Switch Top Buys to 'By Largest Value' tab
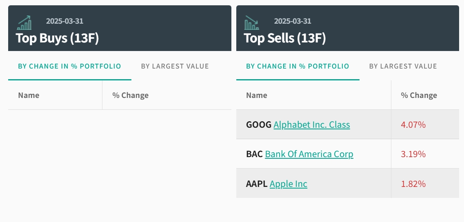Screen dimensions: 464x222 click(x=175, y=66)
